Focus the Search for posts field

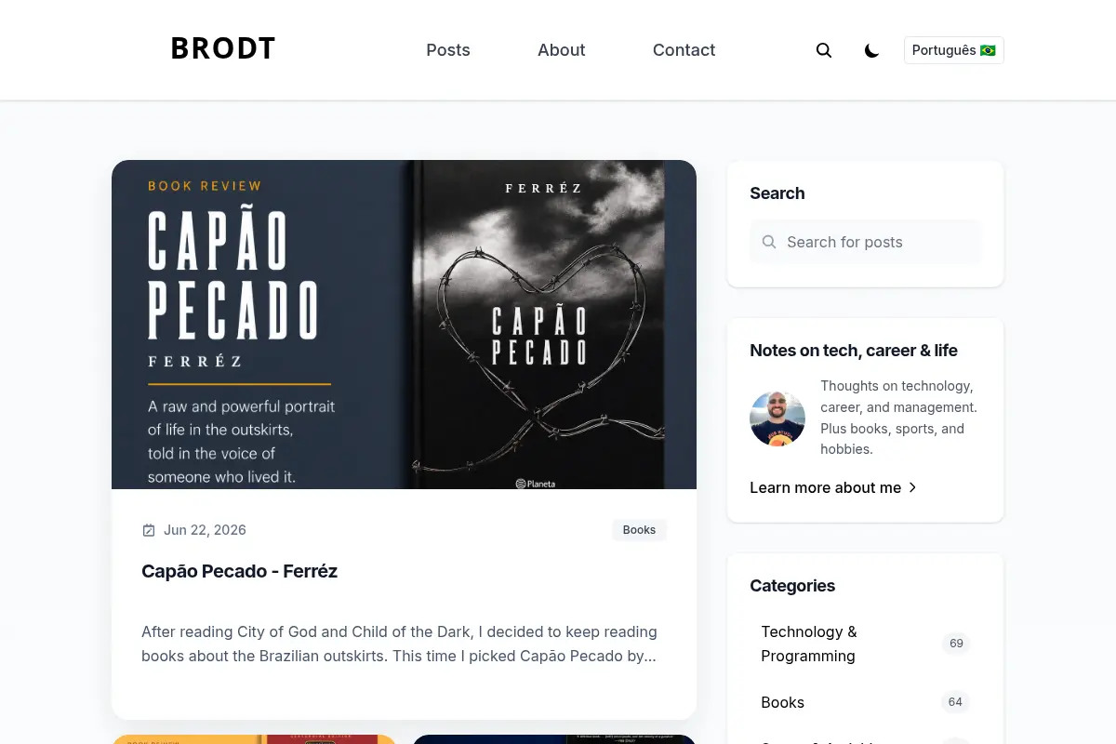(x=865, y=242)
